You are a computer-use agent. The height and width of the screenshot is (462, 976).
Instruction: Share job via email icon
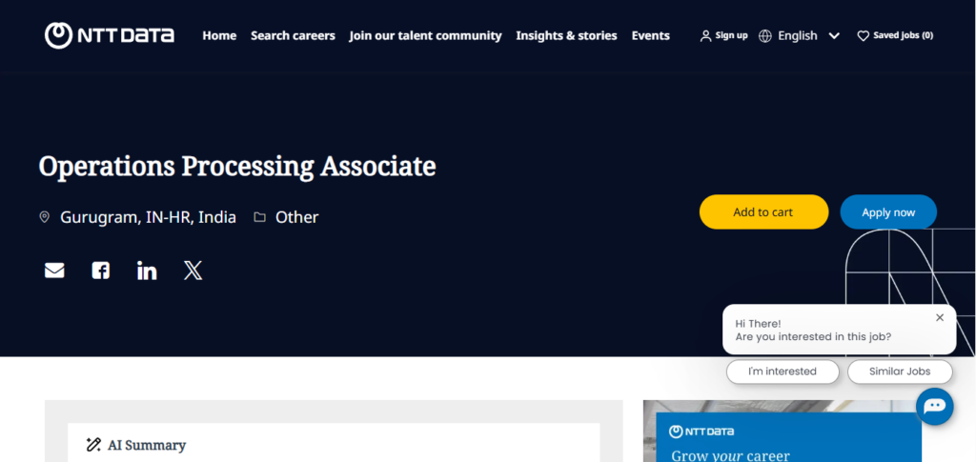[54, 271]
